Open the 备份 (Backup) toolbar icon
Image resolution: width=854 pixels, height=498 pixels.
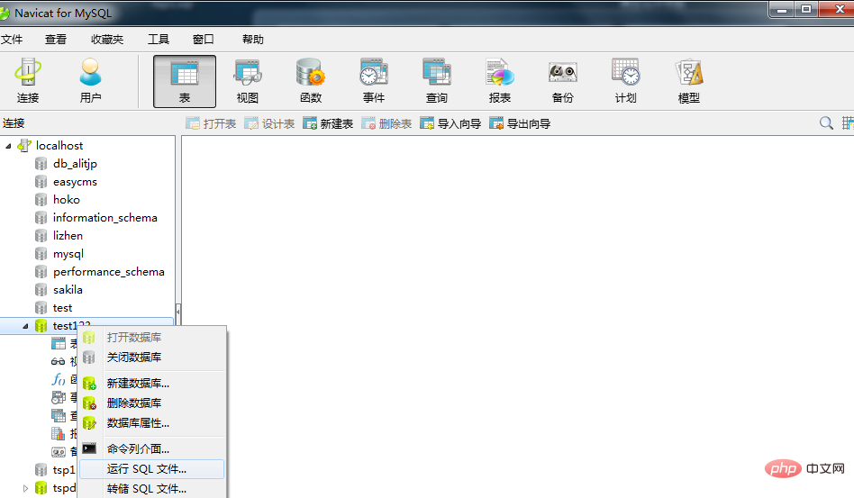[x=563, y=81]
